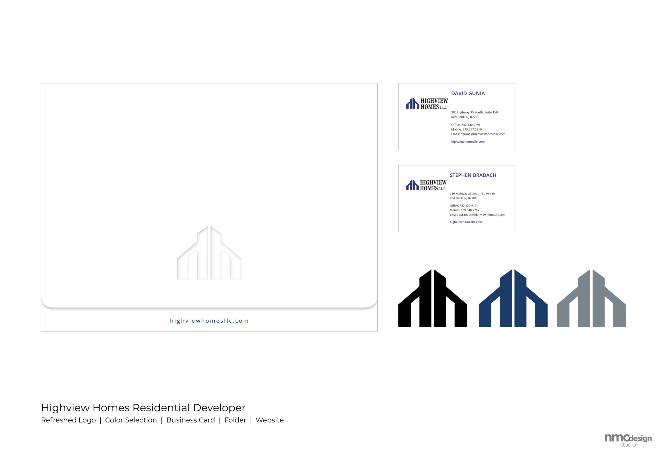Click Red Bank, NJ line on David's card
662x455 pixels.
[465, 117]
